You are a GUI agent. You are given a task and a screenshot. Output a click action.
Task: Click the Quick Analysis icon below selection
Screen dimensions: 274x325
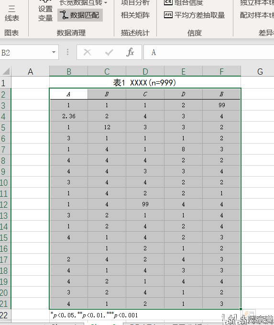point(249,314)
